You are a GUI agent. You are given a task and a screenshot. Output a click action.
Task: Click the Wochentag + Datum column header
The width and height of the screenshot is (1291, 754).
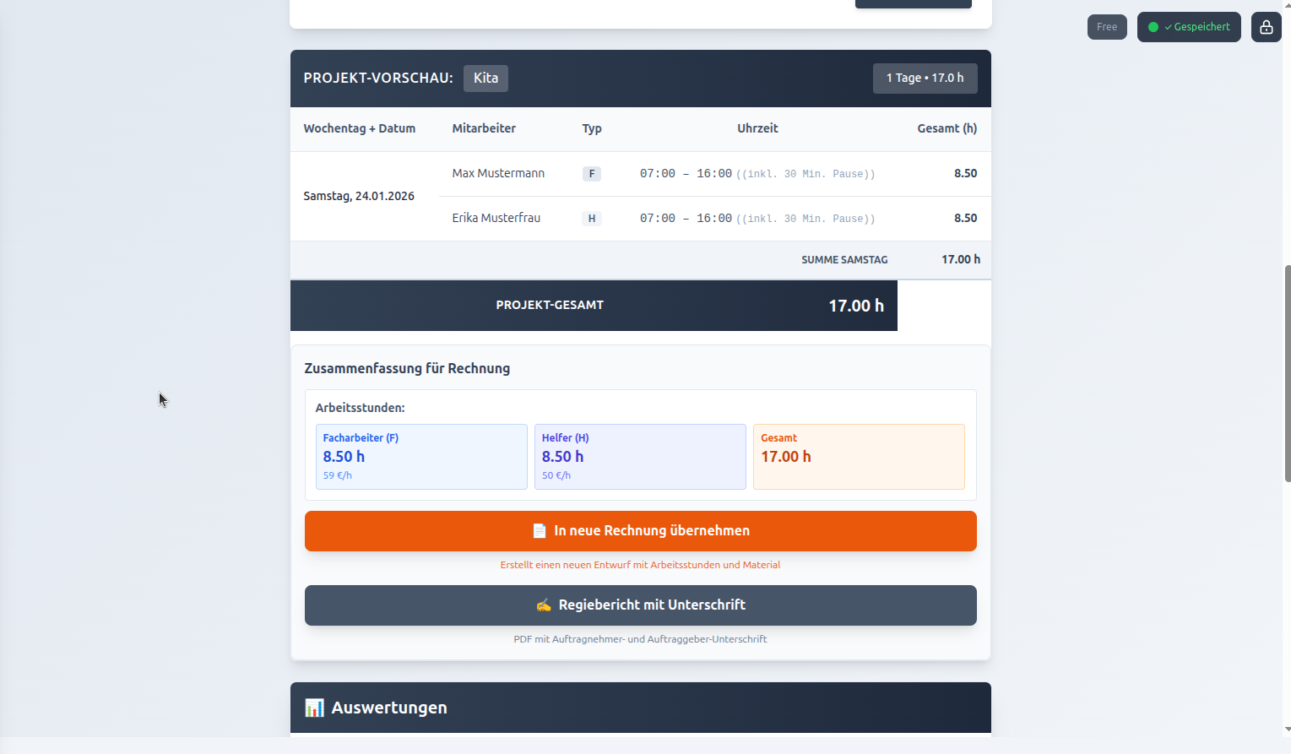(359, 128)
